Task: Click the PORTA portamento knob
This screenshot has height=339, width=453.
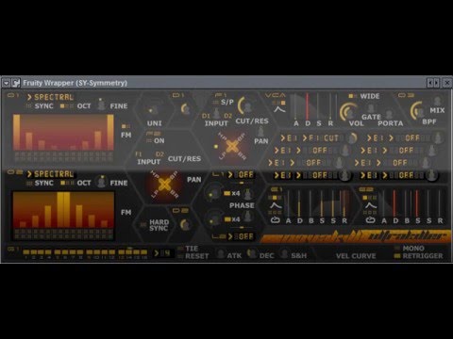Action: click(390, 114)
